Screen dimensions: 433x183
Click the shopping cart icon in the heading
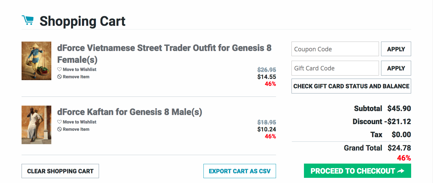pos(28,20)
